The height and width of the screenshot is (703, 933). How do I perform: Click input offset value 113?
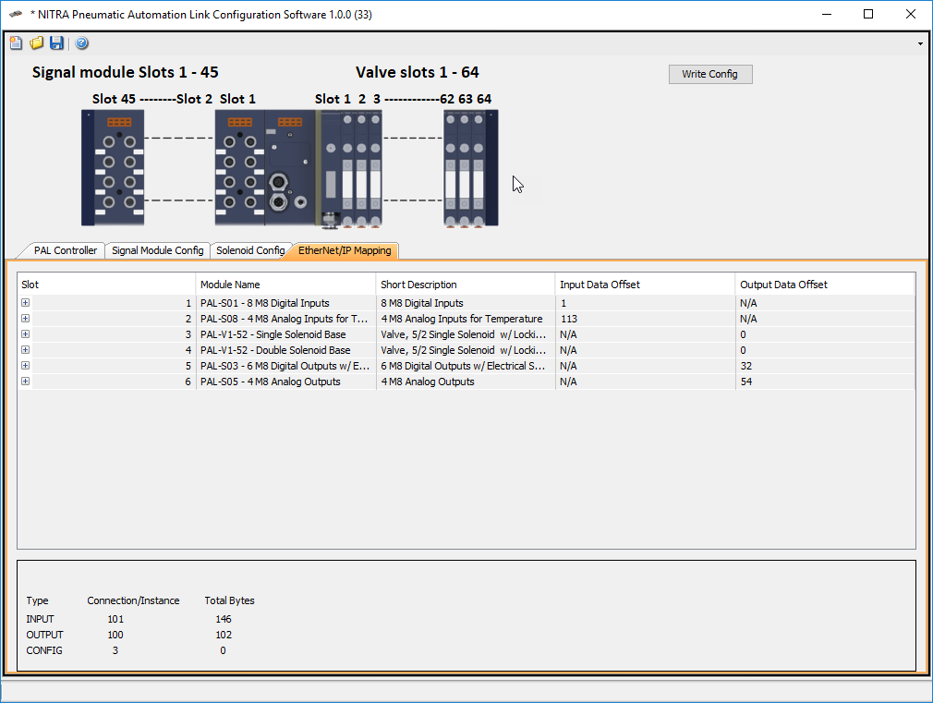pos(569,319)
